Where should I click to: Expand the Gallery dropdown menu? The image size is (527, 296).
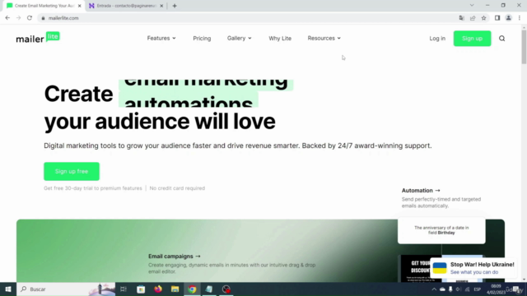click(x=240, y=39)
